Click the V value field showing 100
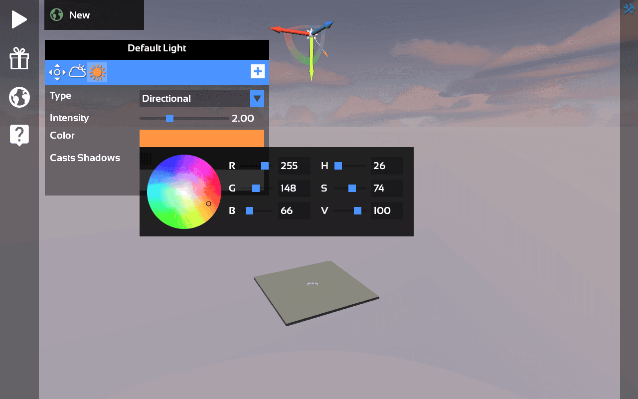 tap(387, 210)
